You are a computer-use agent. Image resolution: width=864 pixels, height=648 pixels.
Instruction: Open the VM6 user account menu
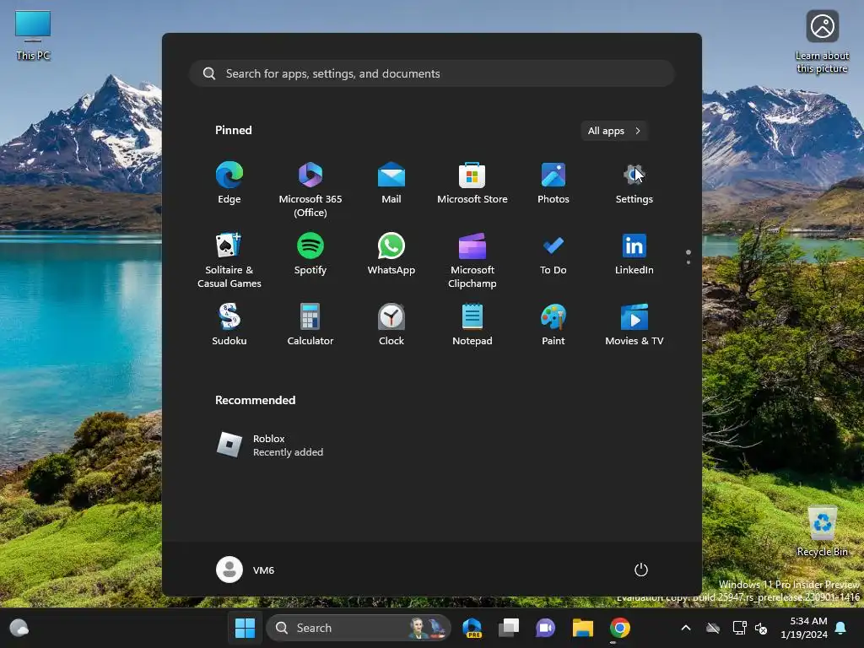pyautogui.click(x=246, y=570)
